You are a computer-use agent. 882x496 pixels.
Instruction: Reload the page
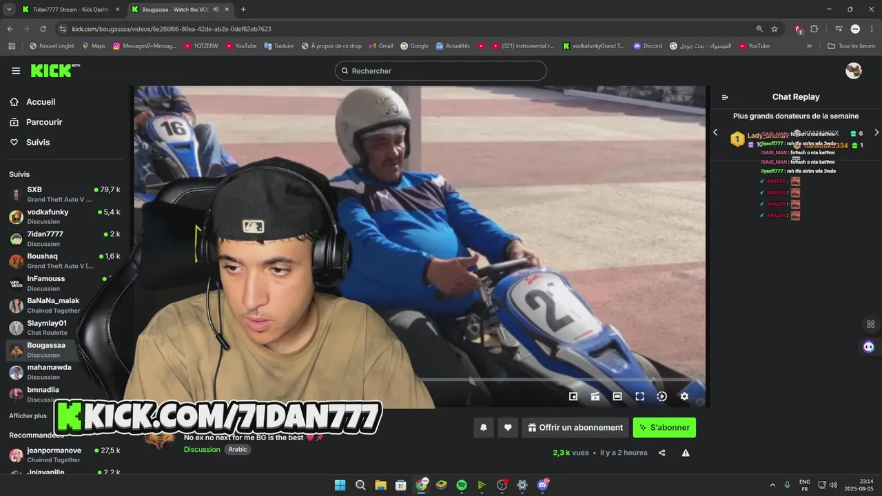(43, 29)
